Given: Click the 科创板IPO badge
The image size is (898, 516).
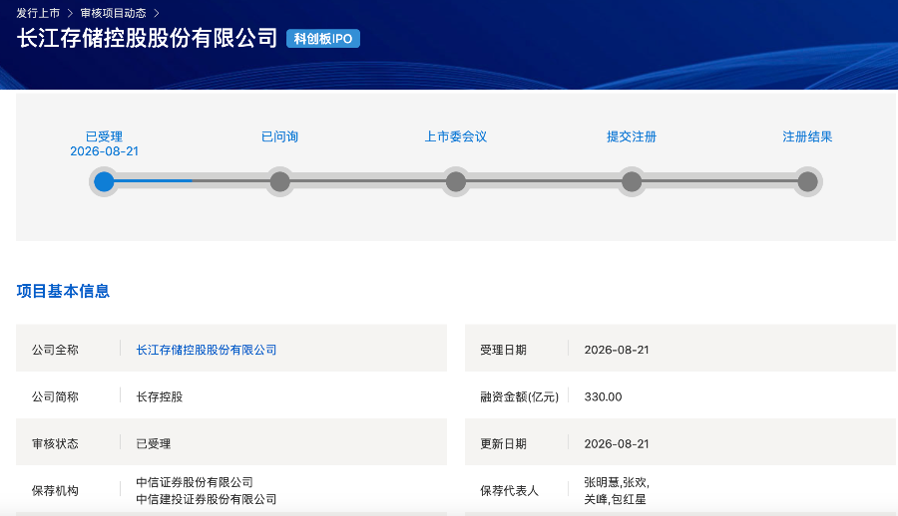Looking at the screenshot, I should (323, 38).
